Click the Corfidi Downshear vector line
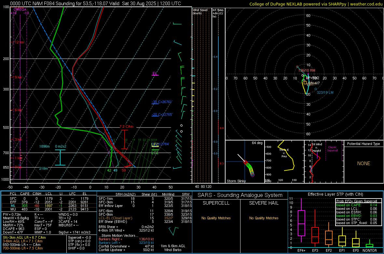384x254 pixels. [126, 246]
